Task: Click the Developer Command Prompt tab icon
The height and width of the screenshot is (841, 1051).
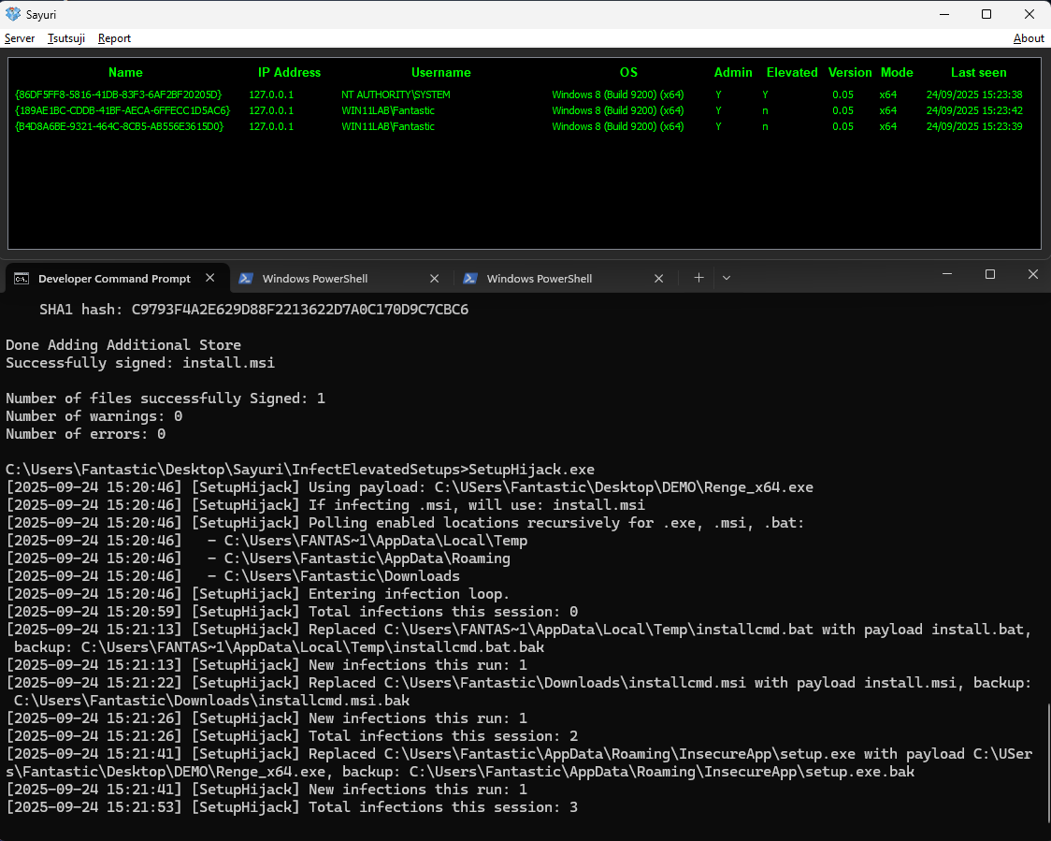Action: click(x=22, y=279)
